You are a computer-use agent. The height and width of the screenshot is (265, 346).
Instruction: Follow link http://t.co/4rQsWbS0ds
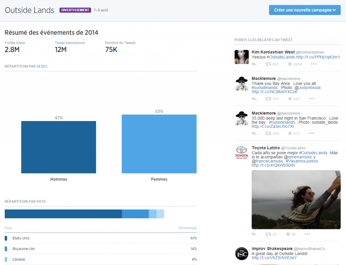[x=273, y=165]
